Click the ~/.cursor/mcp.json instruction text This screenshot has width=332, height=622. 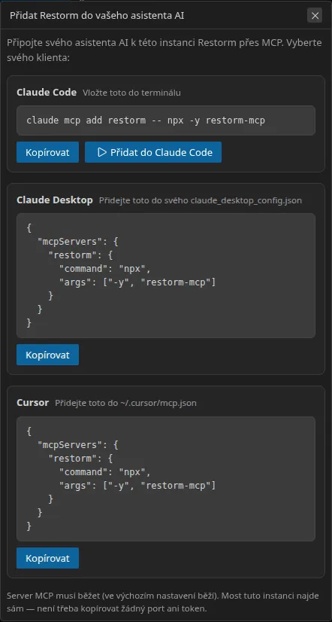(x=125, y=403)
